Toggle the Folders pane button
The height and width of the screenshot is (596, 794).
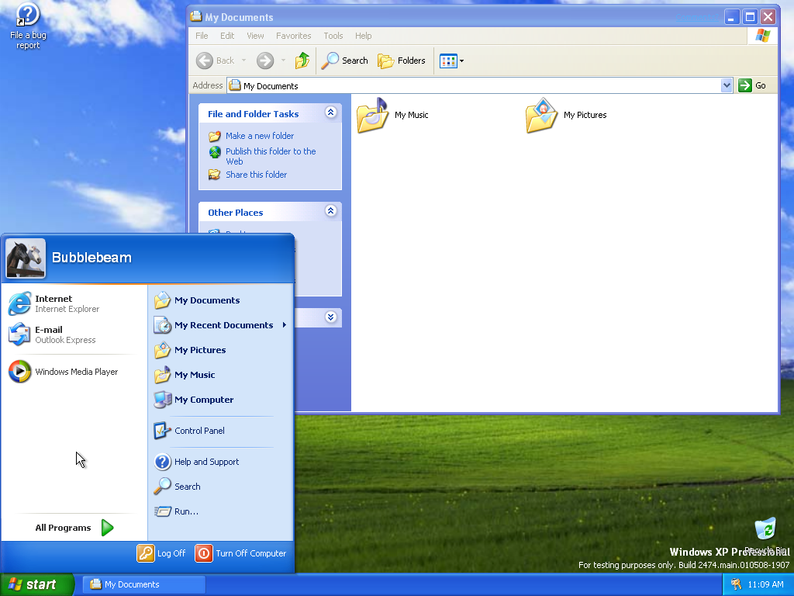pyautogui.click(x=402, y=61)
